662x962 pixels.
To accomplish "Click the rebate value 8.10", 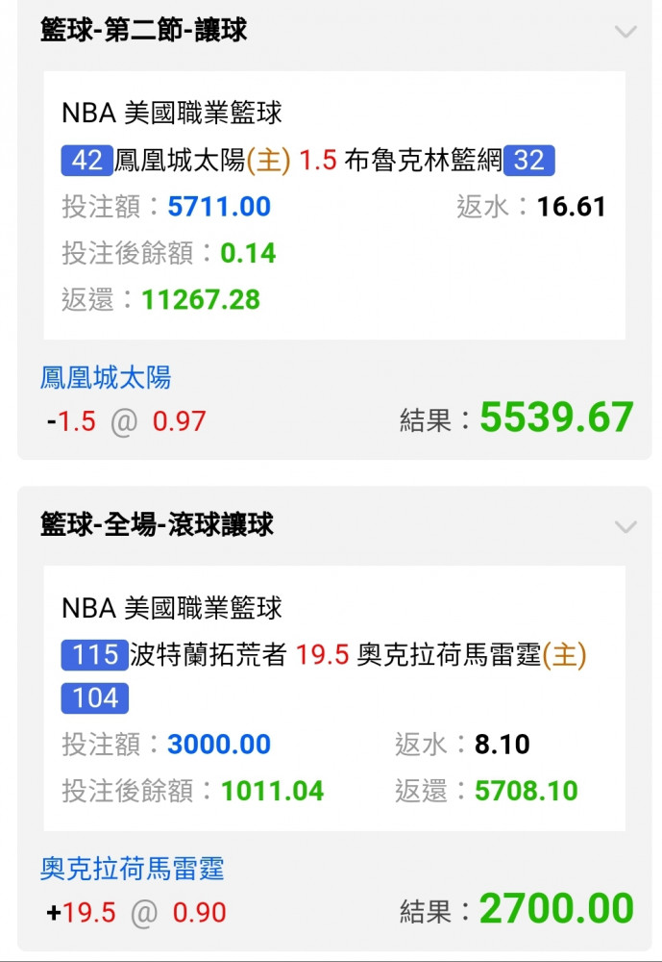I will click(502, 745).
